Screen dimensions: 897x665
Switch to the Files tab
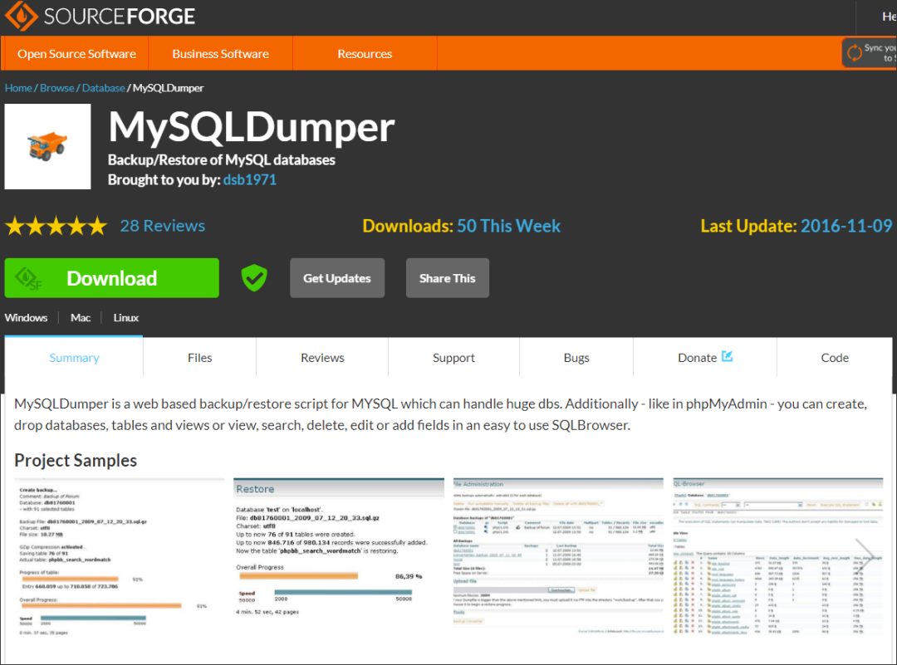(199, 357)
